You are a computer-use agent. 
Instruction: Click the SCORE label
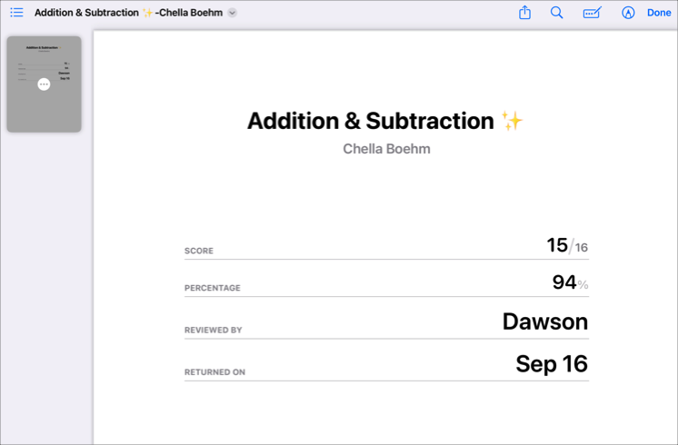click(x=199, y=251)
